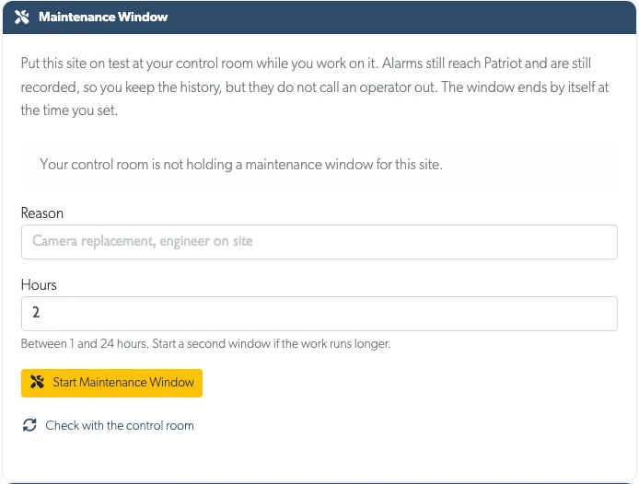Screen dimensions: 639x484
Task: Click the Hours field label
Action: pos(39,284)
